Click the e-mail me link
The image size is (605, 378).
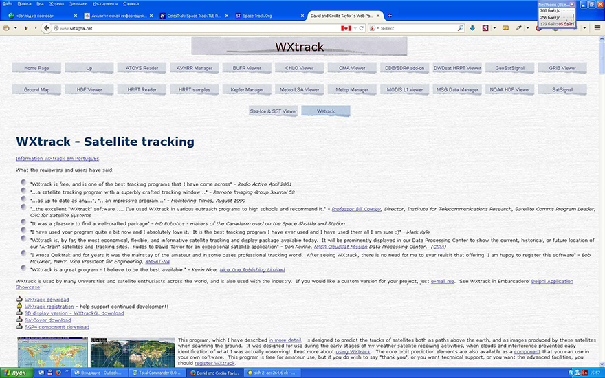coord(442,282)
